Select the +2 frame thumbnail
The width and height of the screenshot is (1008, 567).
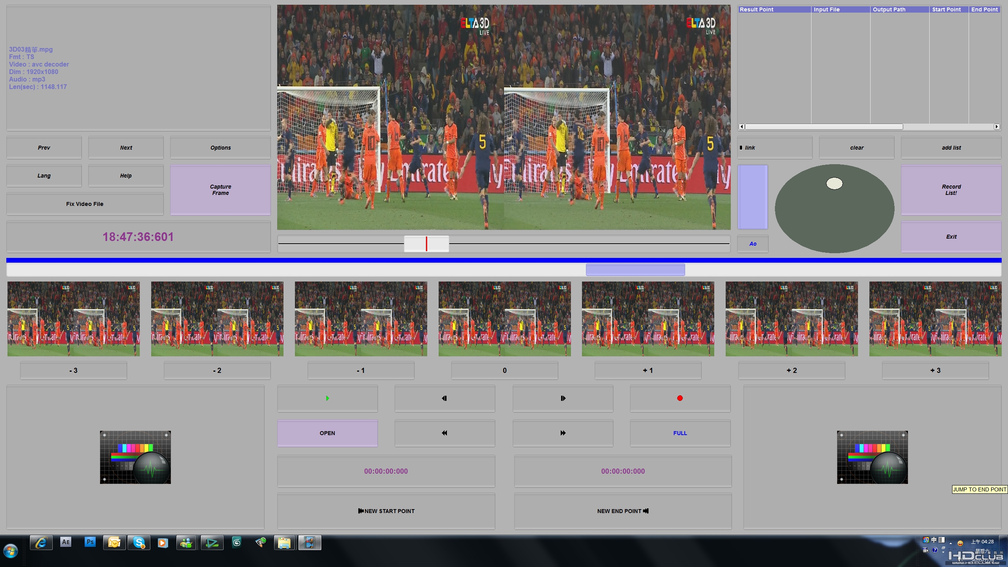tap(791, 319)
